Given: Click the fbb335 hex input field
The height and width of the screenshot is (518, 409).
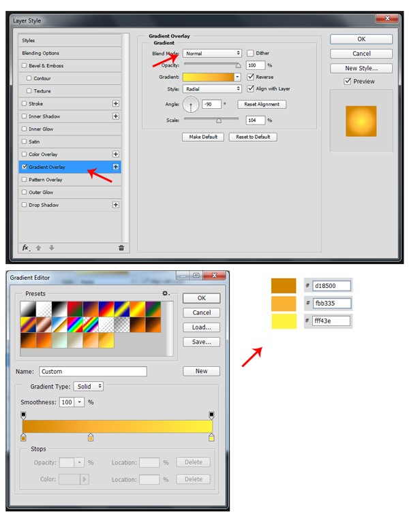Looking at the screenshot, I should (x=331, y=304).
